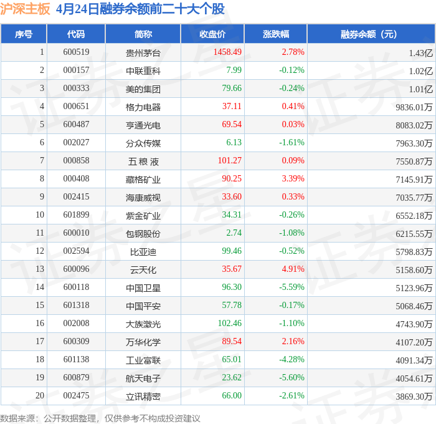
Task: Click the 沪深主板 title label
Action: click(25, 9)
